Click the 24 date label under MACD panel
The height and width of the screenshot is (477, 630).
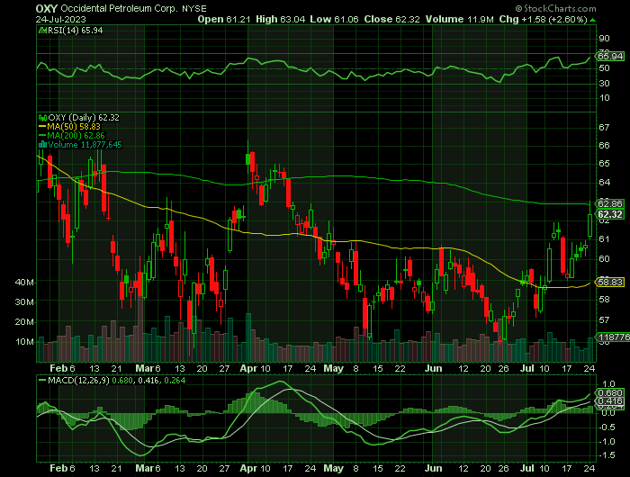[589, 468]
